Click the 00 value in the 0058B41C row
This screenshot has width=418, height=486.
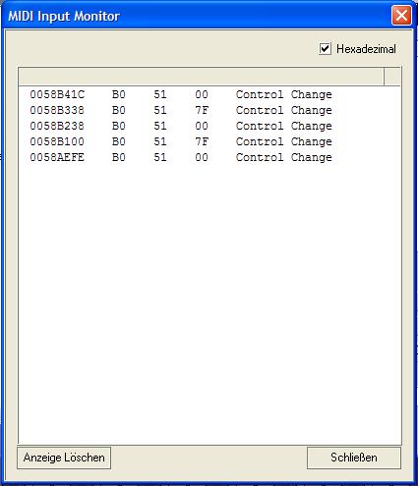point(202,94)
